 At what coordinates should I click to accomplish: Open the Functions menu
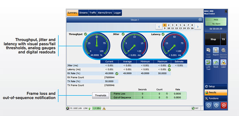216,98
